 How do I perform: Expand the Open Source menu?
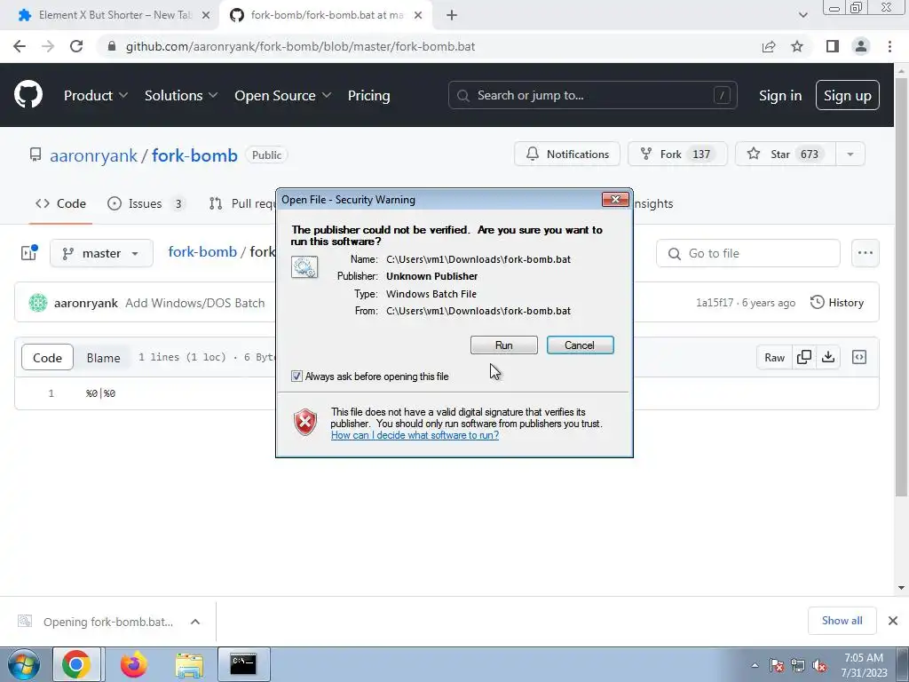(x=283, y=96)
